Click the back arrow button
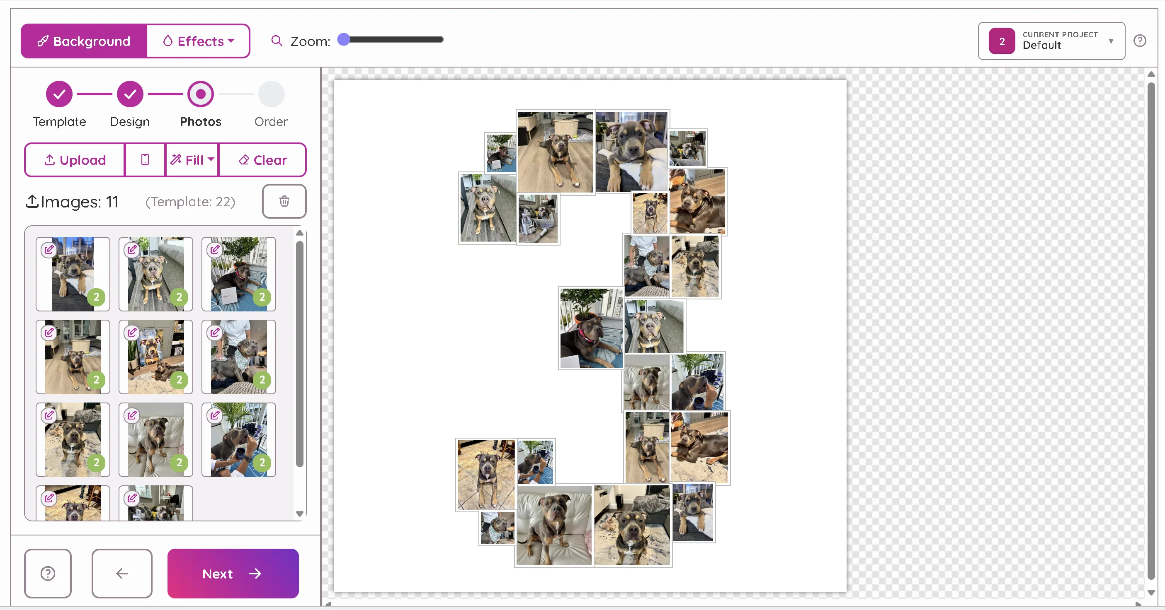 pos(122,574)
